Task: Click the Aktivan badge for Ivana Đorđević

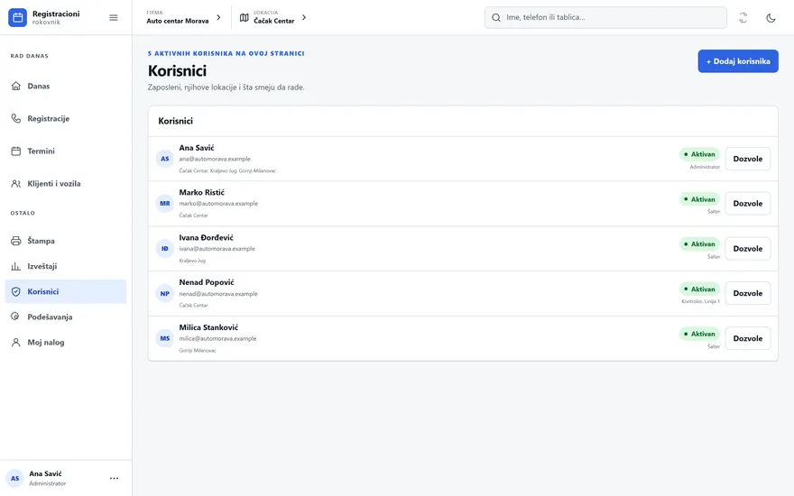Action: pos(699,244)
